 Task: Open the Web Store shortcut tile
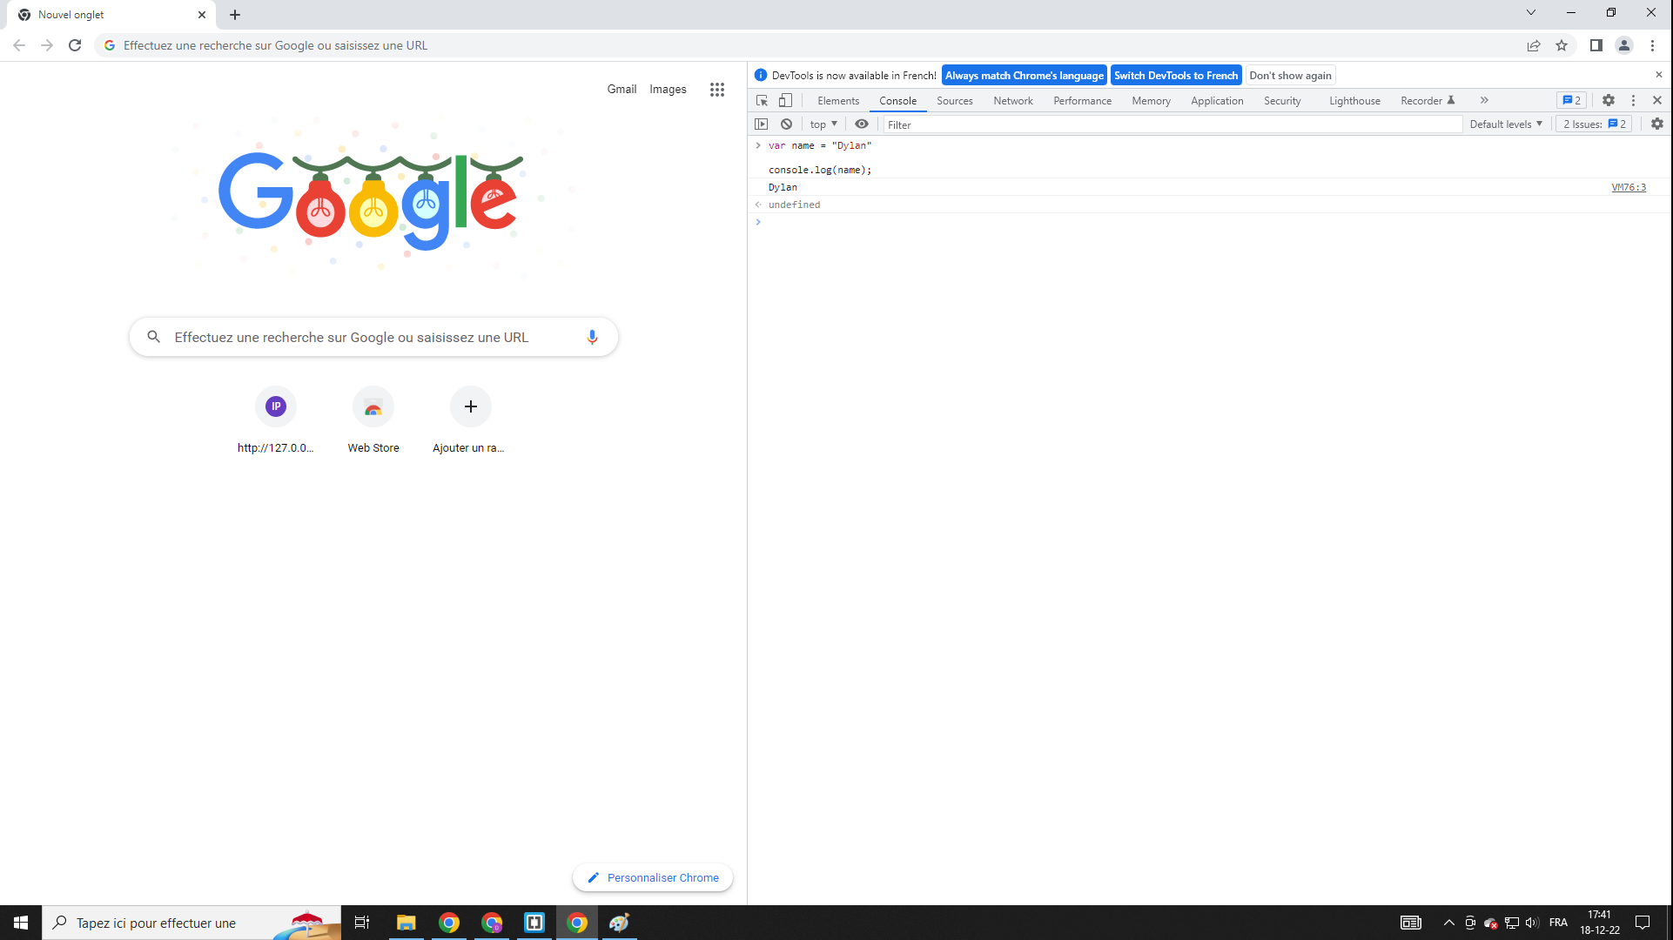(373, 421)
